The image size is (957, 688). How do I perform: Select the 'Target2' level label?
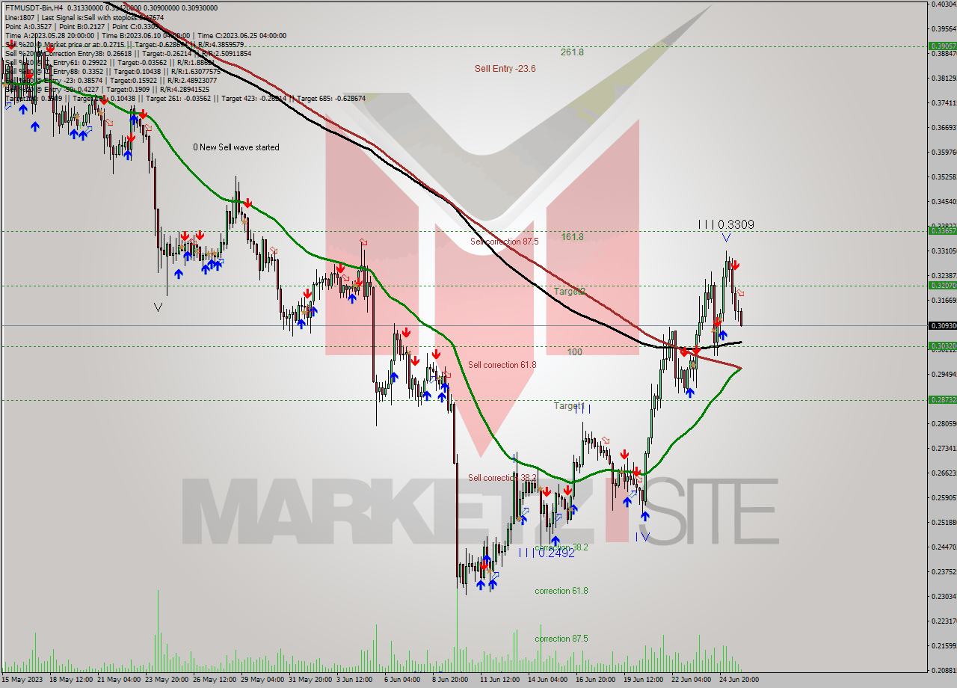tap(570, 291)
